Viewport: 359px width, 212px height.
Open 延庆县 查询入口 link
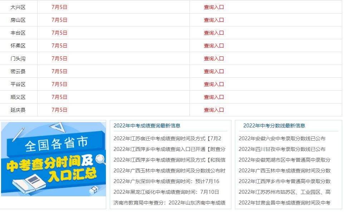(213, 110)
